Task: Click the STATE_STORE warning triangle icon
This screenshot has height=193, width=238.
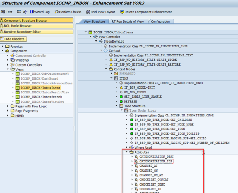Action: click(111, 60)
